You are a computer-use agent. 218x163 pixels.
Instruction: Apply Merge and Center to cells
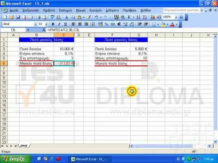(93, 24)
